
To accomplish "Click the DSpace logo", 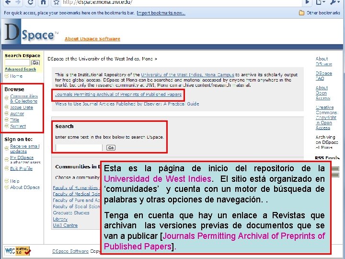I will pos(31,32).
